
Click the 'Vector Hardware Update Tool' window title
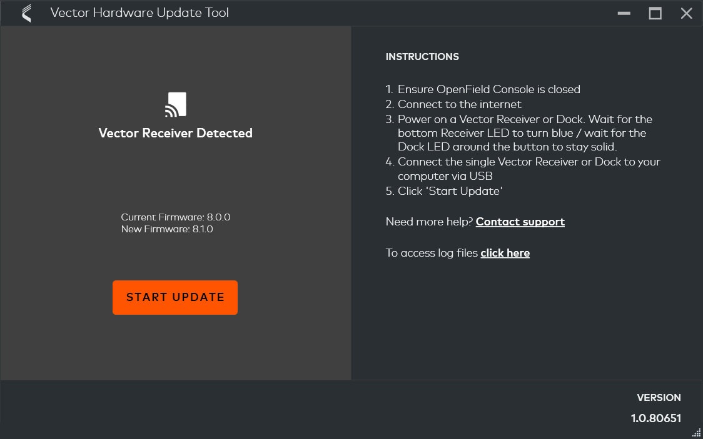point(139,13)
